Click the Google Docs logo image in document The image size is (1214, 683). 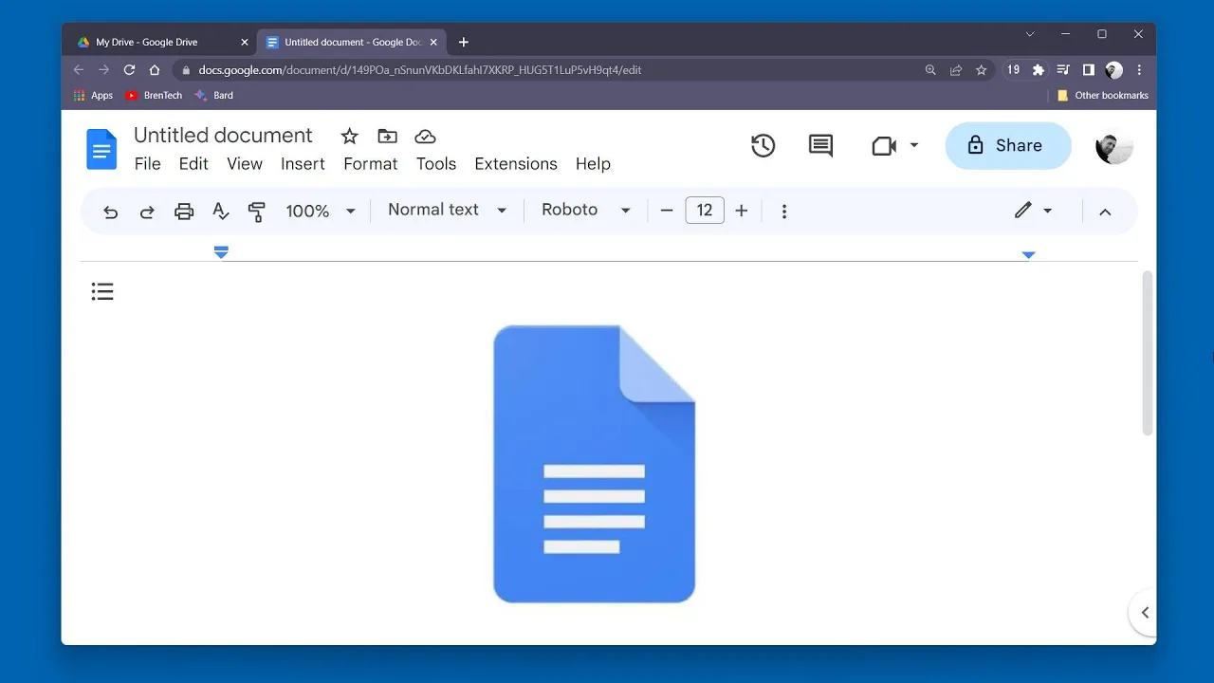click(x=595, y=464)
